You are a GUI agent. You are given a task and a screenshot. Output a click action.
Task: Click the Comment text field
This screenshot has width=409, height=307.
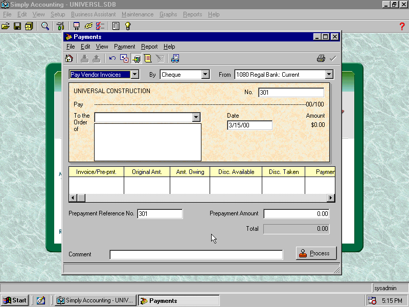(196, 255)
